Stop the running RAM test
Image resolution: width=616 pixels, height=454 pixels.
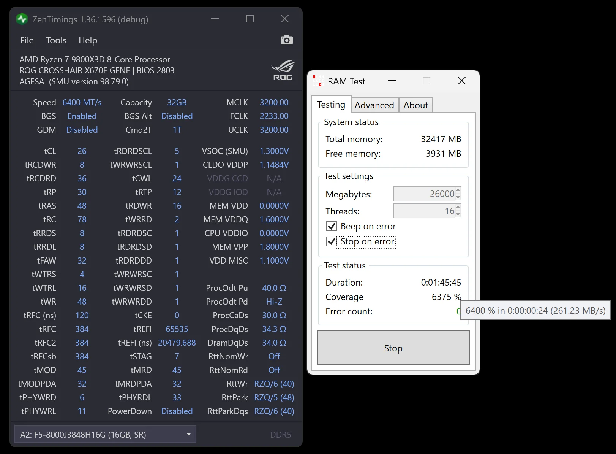pyautogui.click(x=393, y=348)
